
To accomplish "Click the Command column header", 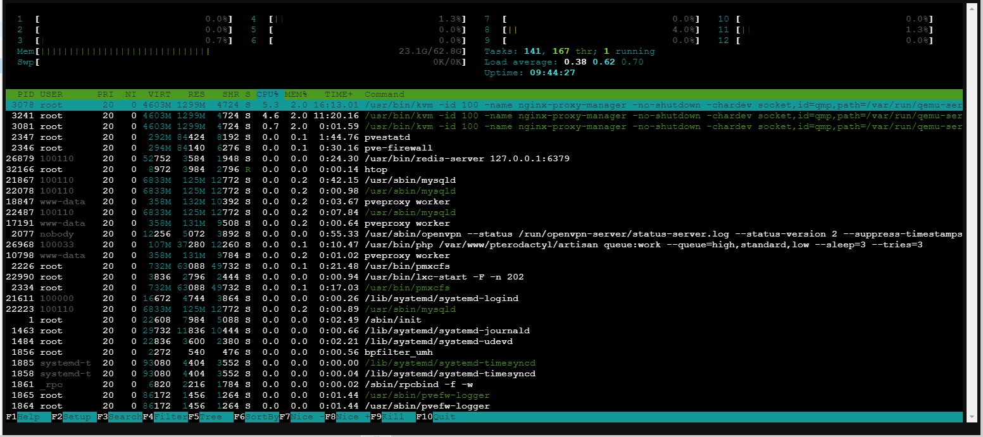I will coord(384,94).
